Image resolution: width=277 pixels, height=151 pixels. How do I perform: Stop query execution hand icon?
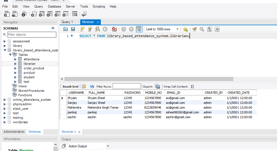(x=105, y=29)
